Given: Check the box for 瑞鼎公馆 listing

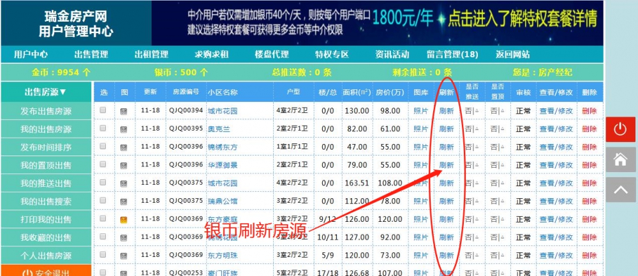Looking at the screenshot, I should point(103,201).
